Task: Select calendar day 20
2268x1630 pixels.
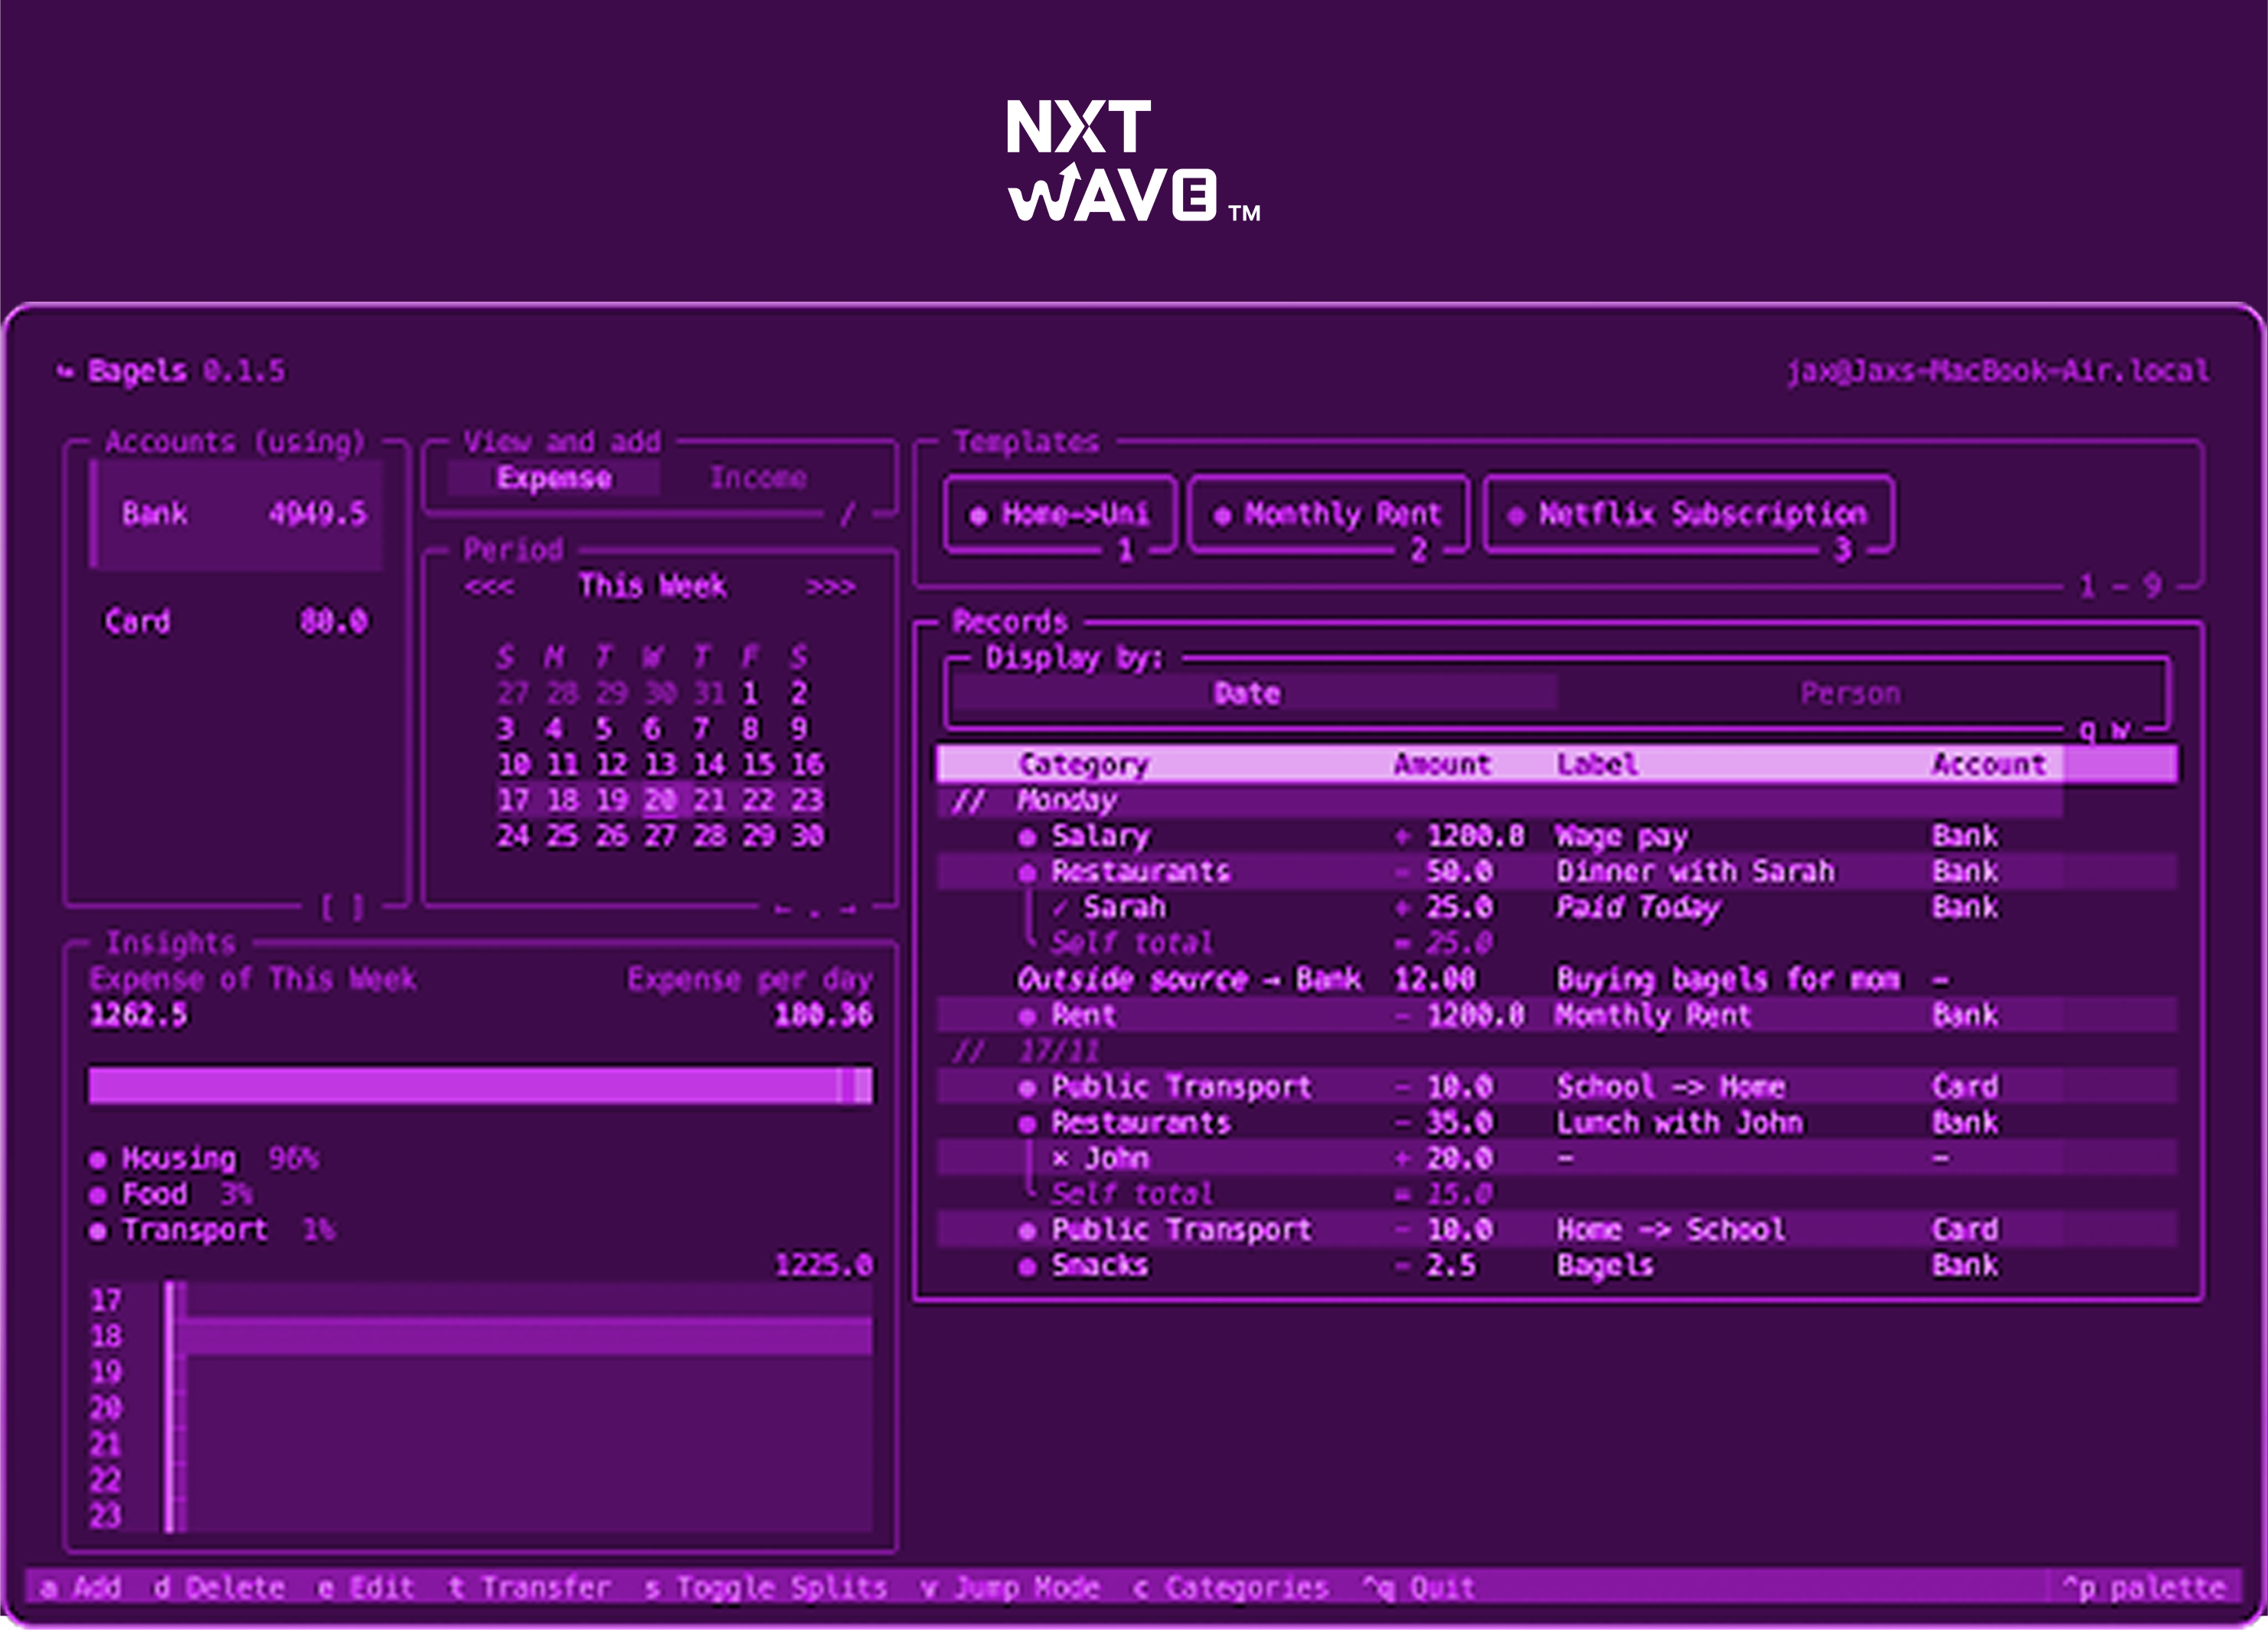Action: click(x=660, y=800)
